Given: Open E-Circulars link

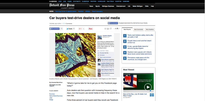Looking at the screenshot, I should (x=101, y=2).
